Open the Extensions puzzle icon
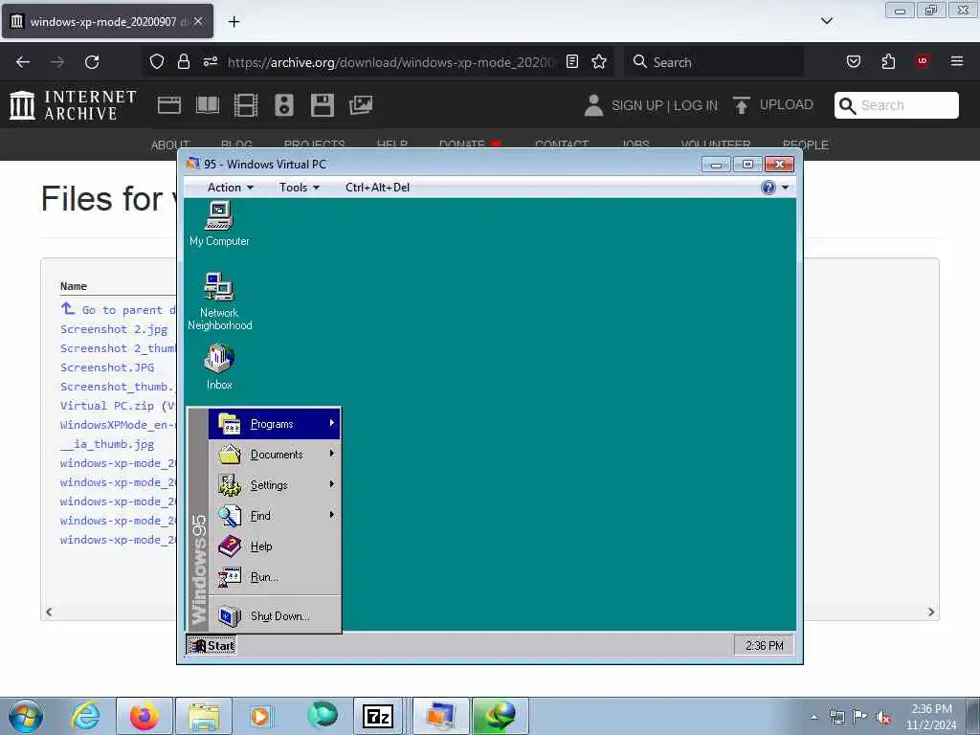The image size is (980, 735). coord(888,61)
